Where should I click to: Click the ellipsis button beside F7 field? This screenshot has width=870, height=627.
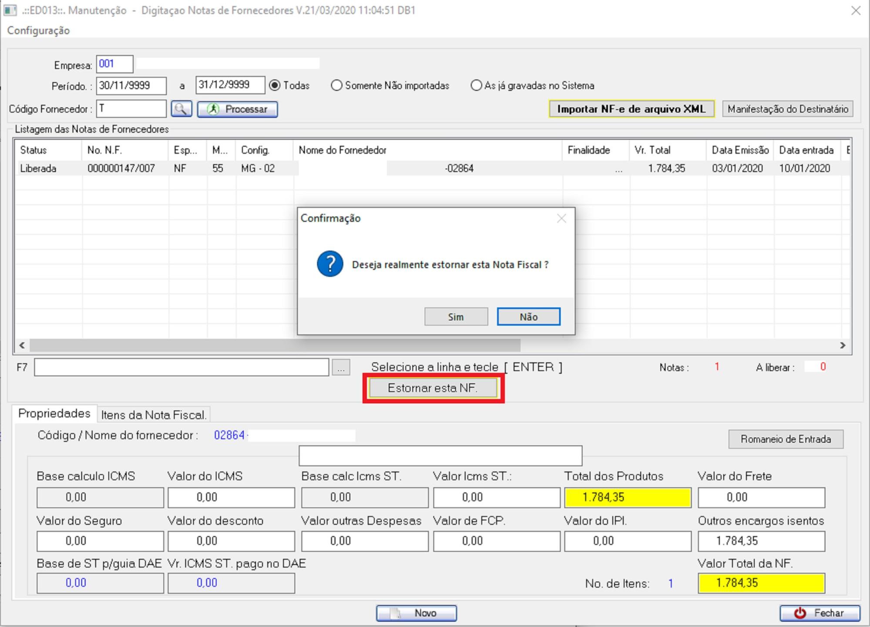(341, 368)
